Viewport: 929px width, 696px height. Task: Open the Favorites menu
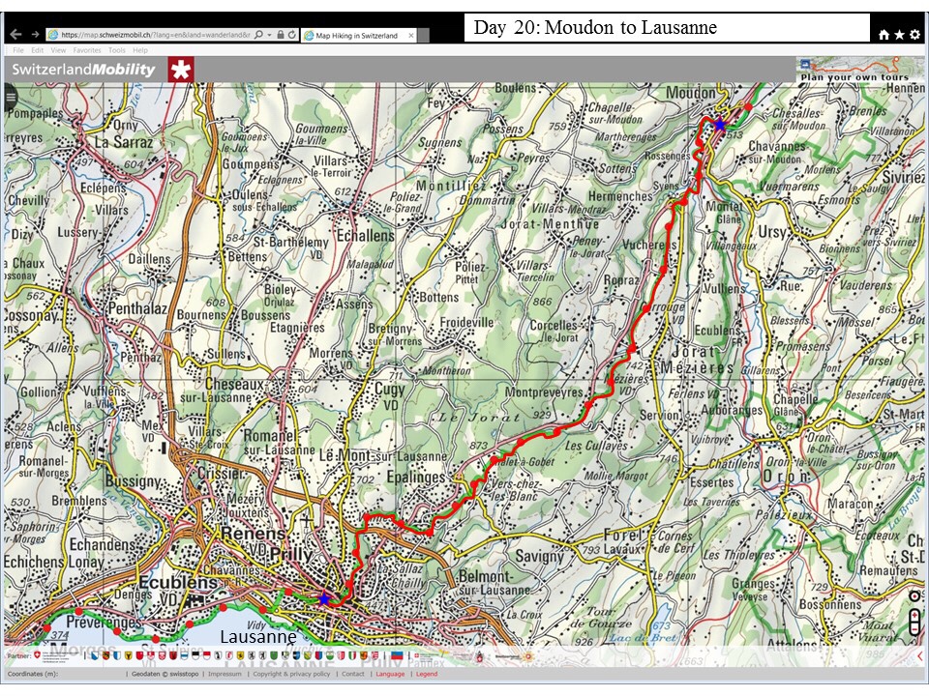87,49
